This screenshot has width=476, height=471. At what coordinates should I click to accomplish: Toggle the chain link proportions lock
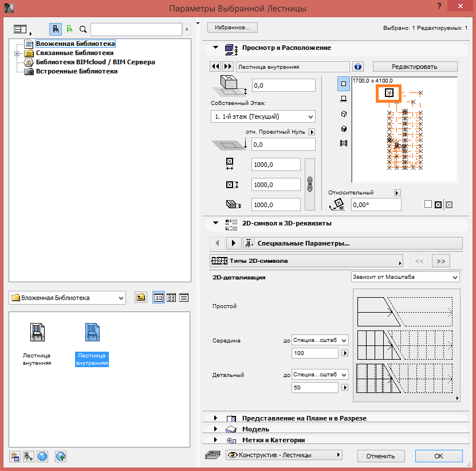click(x=310, y=184)
